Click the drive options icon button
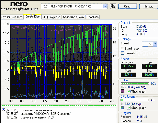 pos(113,6)
